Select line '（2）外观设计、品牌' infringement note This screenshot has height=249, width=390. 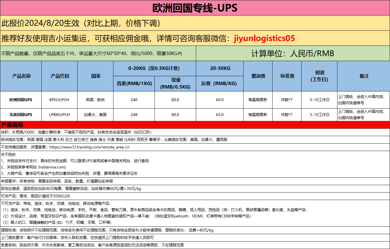[126, 216]
